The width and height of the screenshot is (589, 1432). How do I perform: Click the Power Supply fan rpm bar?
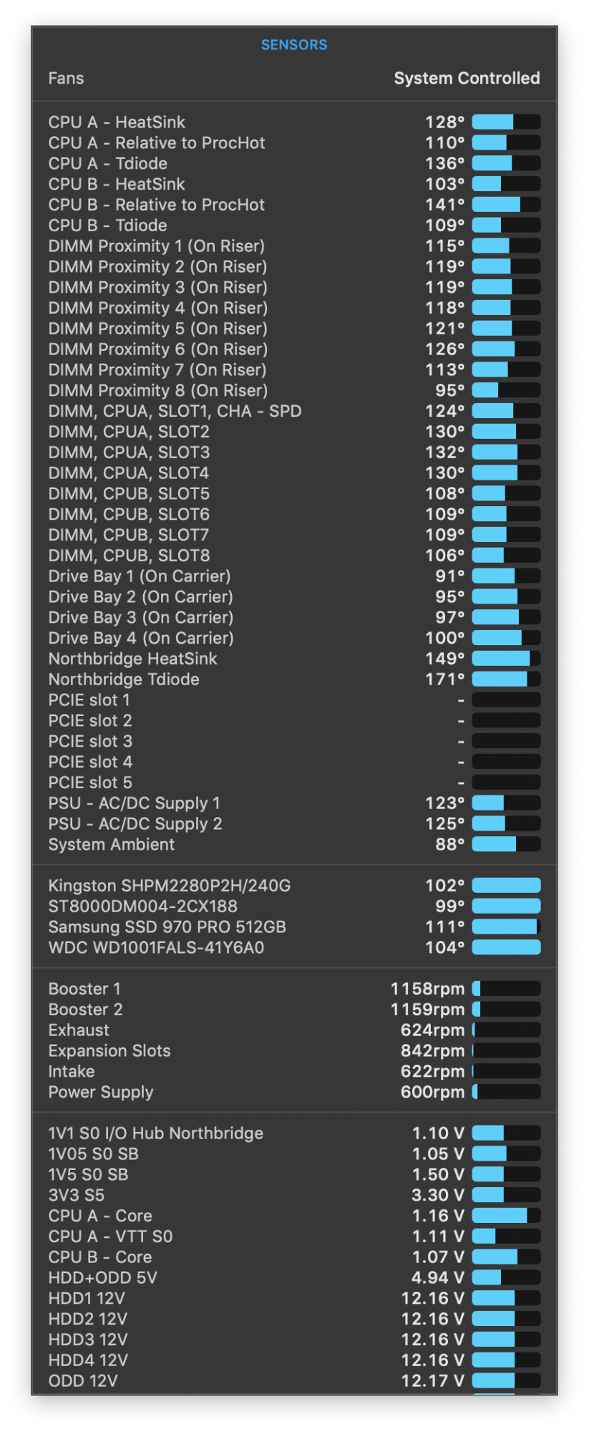click(506, 1093)
